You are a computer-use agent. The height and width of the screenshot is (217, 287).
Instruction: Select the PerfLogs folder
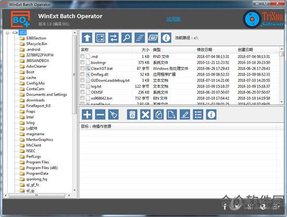pos(33,157)
